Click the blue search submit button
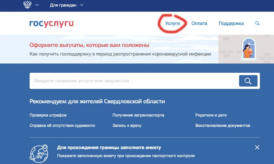Viewport: 274px width, 164px height. [x=248, y=81]
